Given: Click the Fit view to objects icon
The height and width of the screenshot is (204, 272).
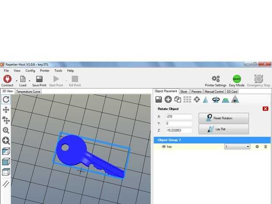Looking at the screenshot, I should click(x=6, y=140).
